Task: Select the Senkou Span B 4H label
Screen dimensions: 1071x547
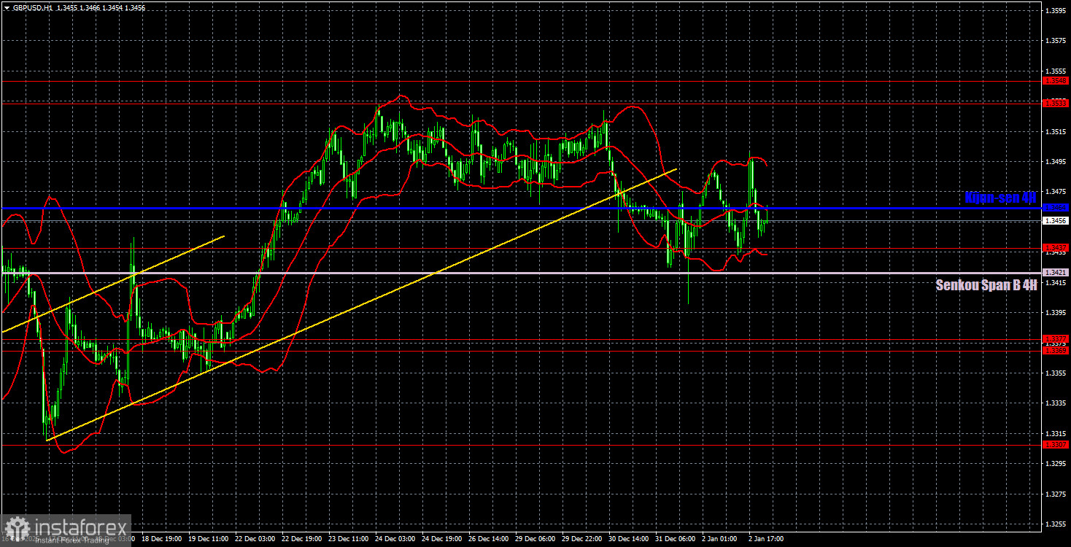Action: [986, 285]
